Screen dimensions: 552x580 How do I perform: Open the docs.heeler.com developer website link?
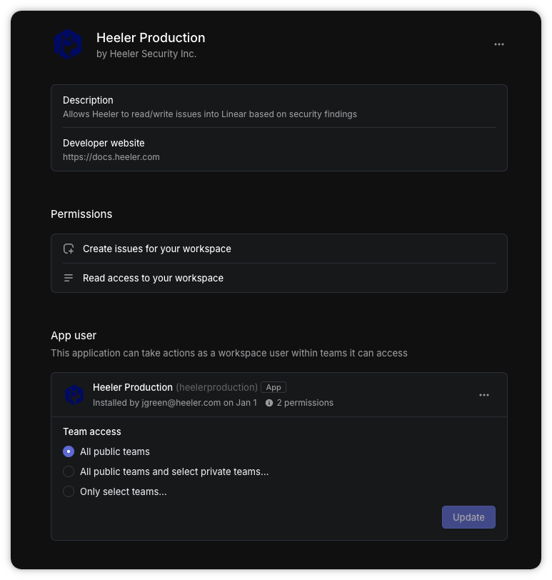click(111, 156)
